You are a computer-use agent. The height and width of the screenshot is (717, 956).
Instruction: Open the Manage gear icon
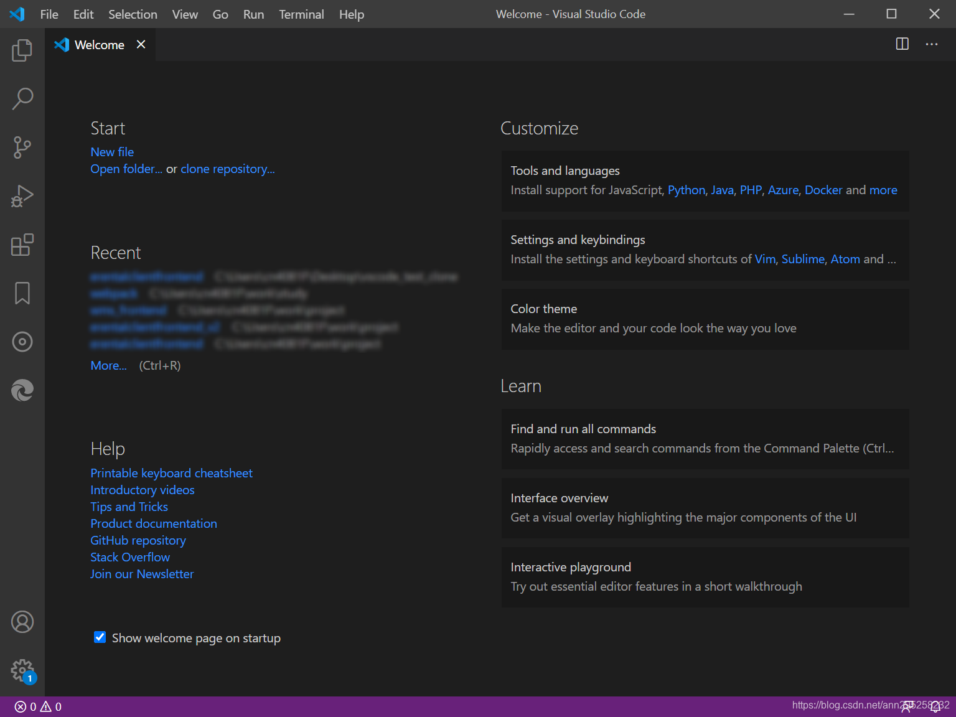click(22, 670)
